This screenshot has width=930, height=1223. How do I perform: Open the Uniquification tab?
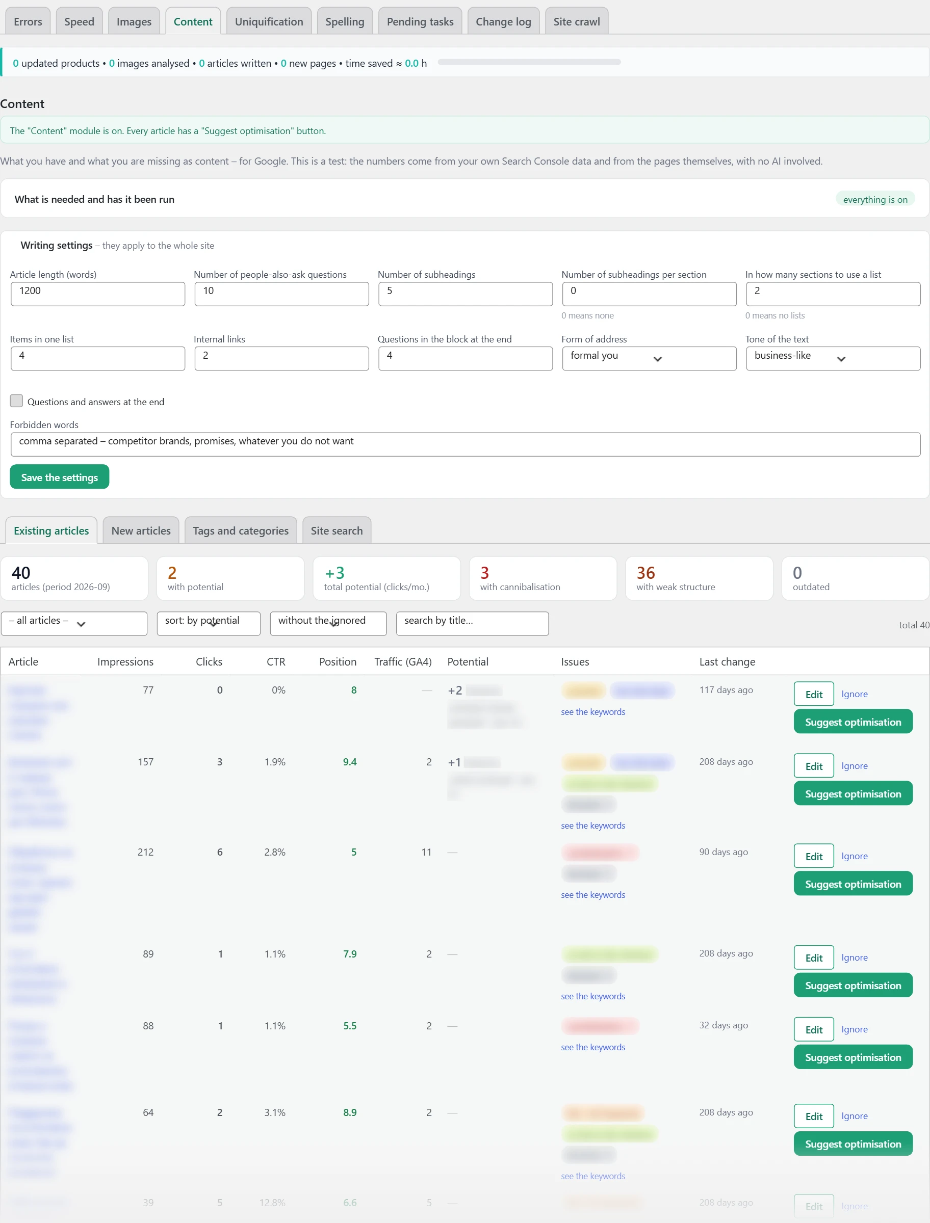tap(269, 21)
